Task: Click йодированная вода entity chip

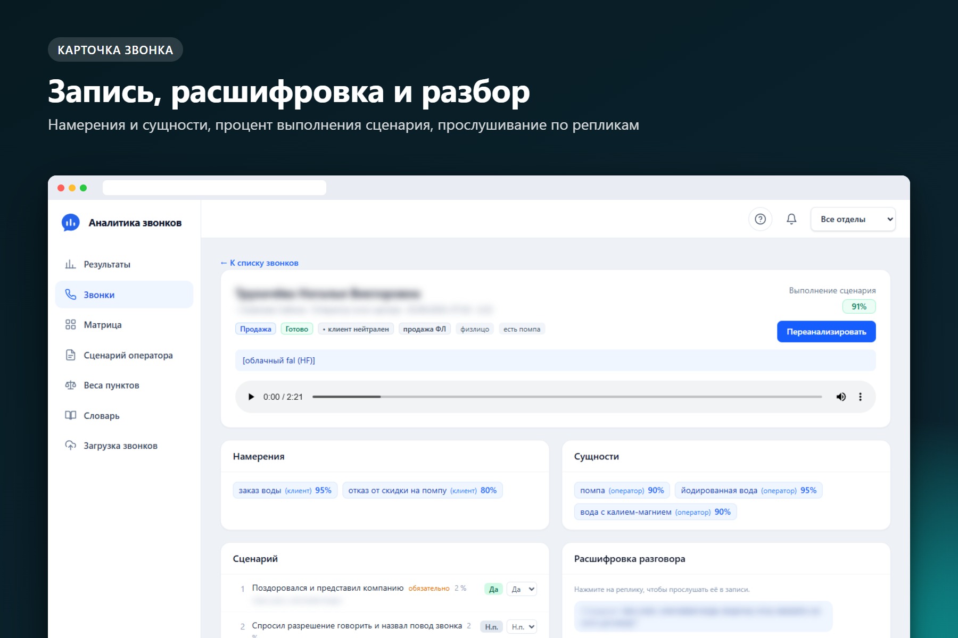Action: coord(748,490)
